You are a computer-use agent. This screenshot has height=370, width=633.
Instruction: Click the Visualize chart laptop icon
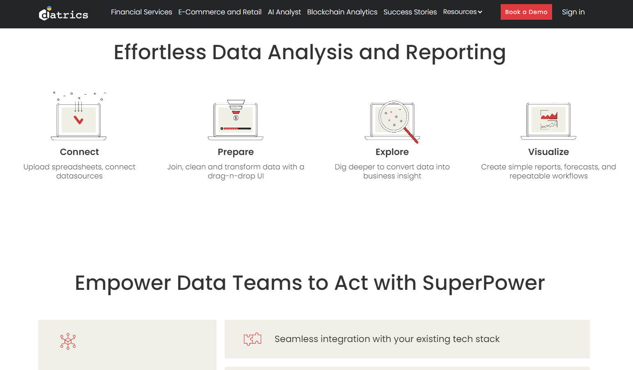(x=548, y=121)
